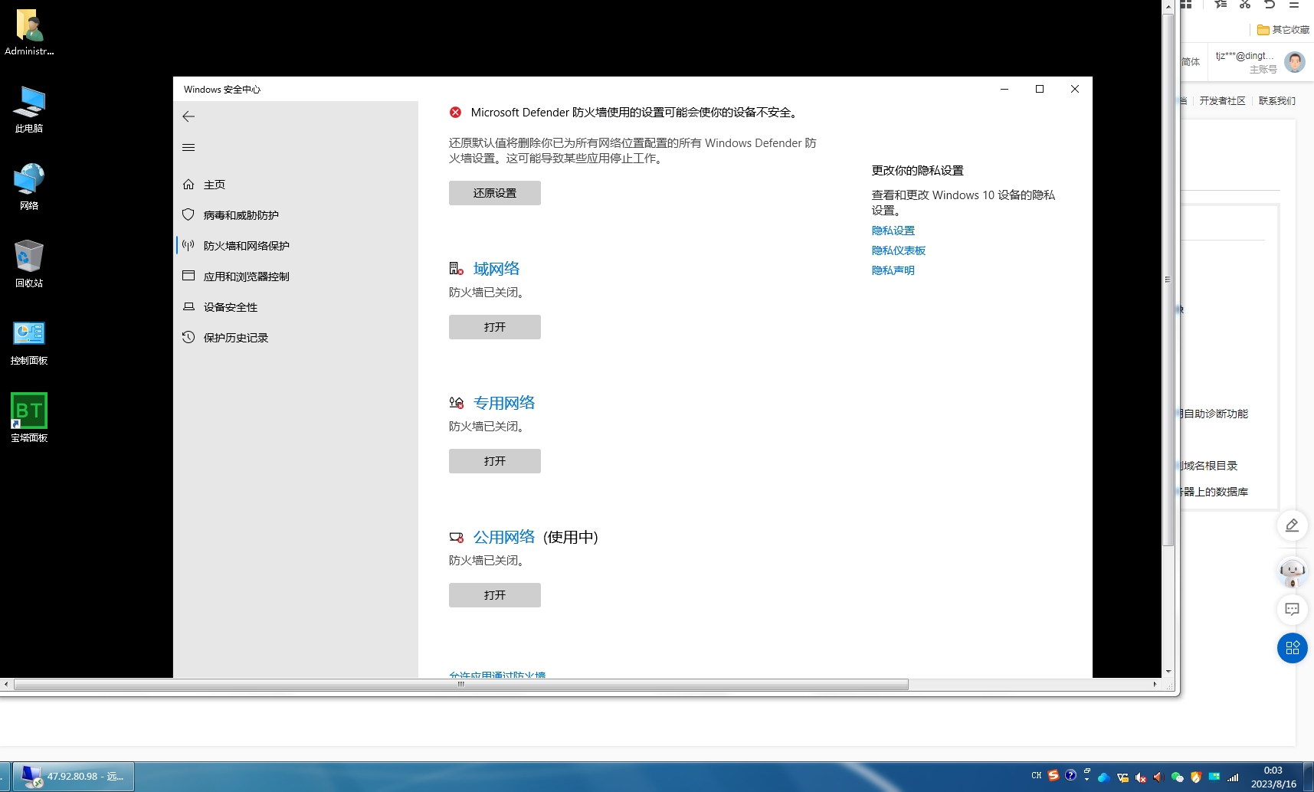Select the 宝塔面板 BT shortcut icon
The width and height of the screenshot is (1314, 792).
pyautogui.click(x=29, y=418)
